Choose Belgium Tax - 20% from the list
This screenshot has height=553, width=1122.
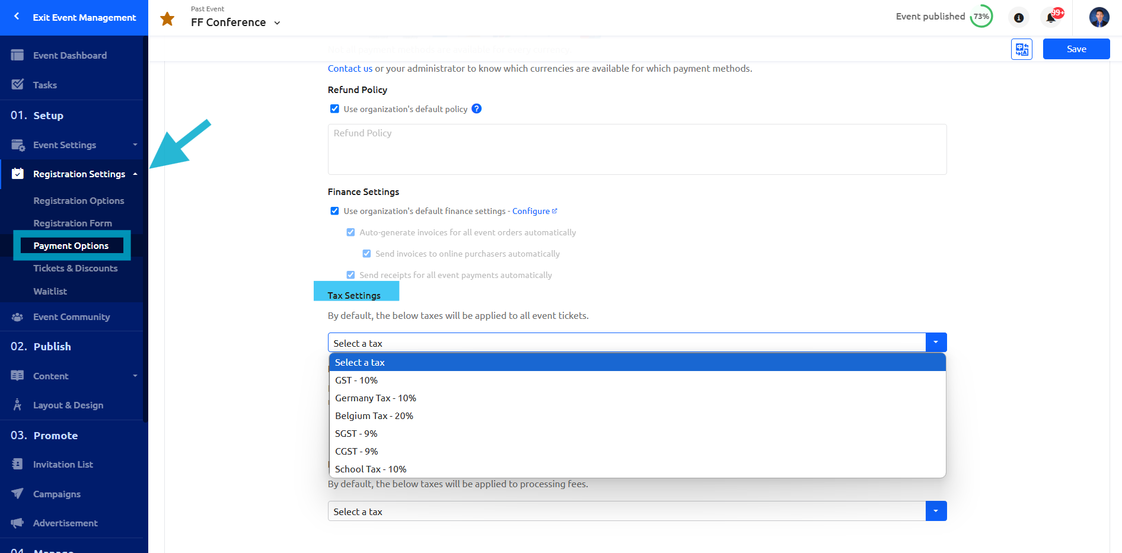(374, 416)
